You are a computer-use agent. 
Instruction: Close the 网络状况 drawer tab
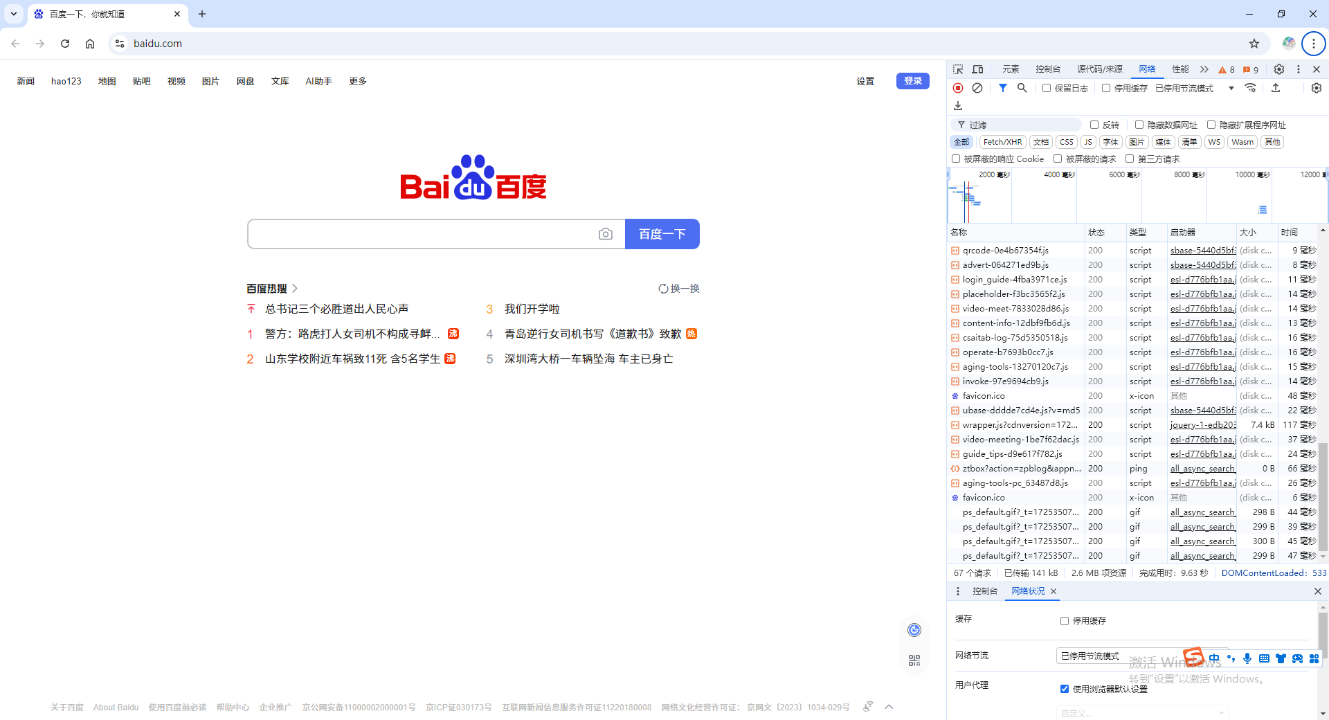point(1054,591)
